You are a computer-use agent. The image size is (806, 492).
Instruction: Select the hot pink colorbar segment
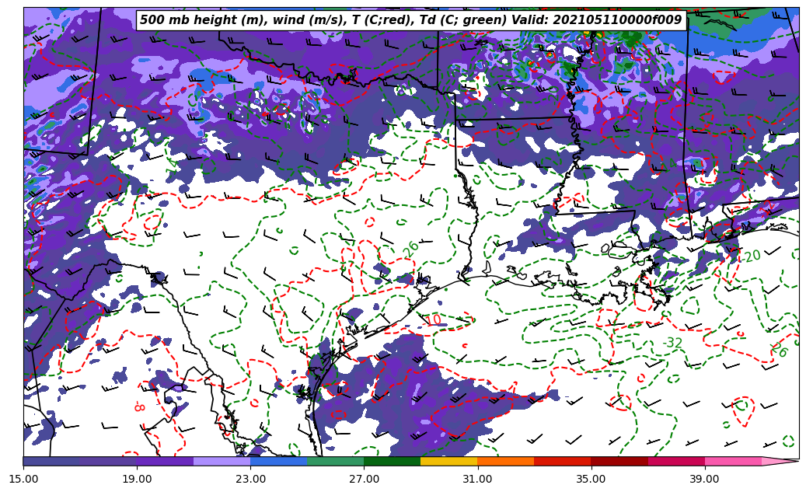pos(733,461)
